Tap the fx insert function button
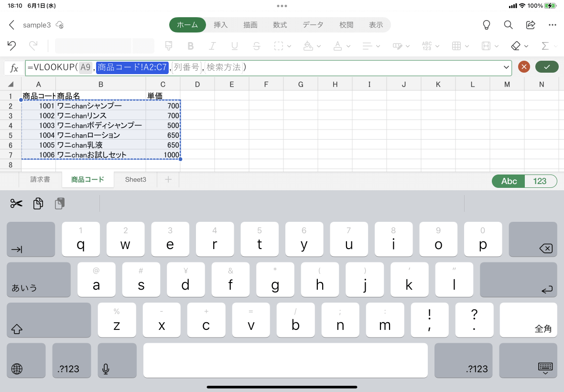The width and height of the screenshot is (564, 392). point(14,68)
